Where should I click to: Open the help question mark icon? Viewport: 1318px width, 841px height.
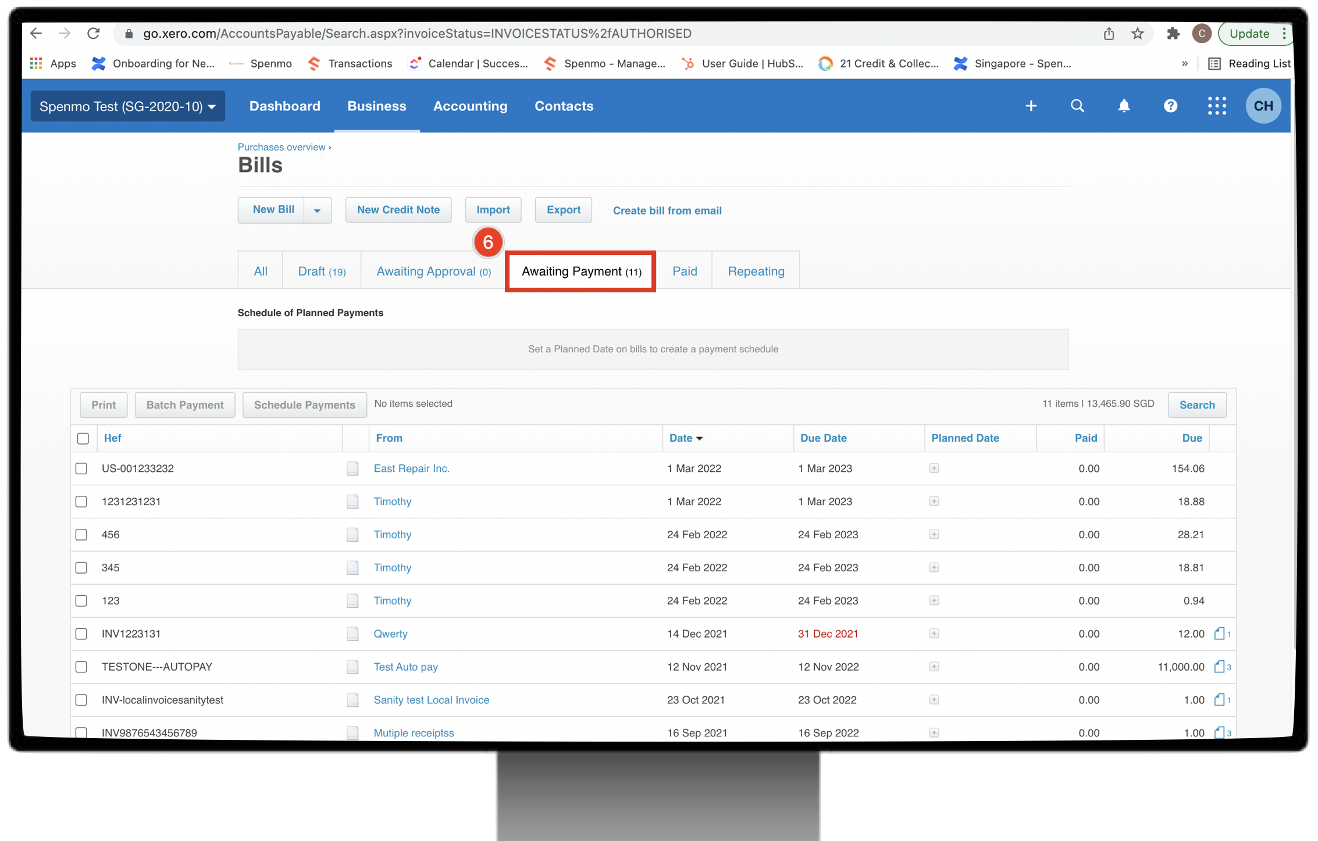coord(1170,106)
